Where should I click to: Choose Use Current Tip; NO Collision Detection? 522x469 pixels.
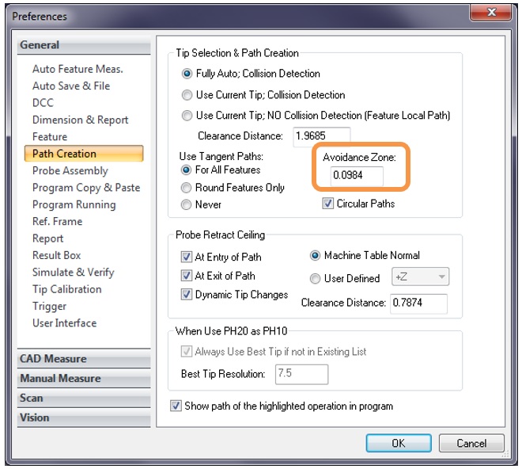click(x=187, y=116)
